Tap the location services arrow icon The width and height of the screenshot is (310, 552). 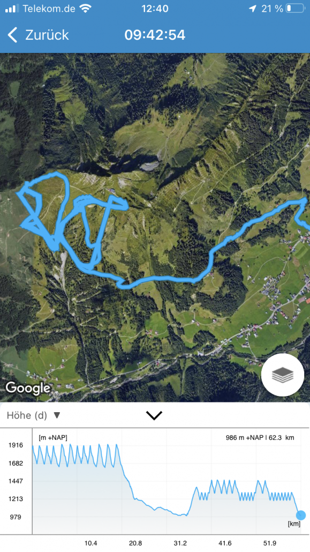252,9
